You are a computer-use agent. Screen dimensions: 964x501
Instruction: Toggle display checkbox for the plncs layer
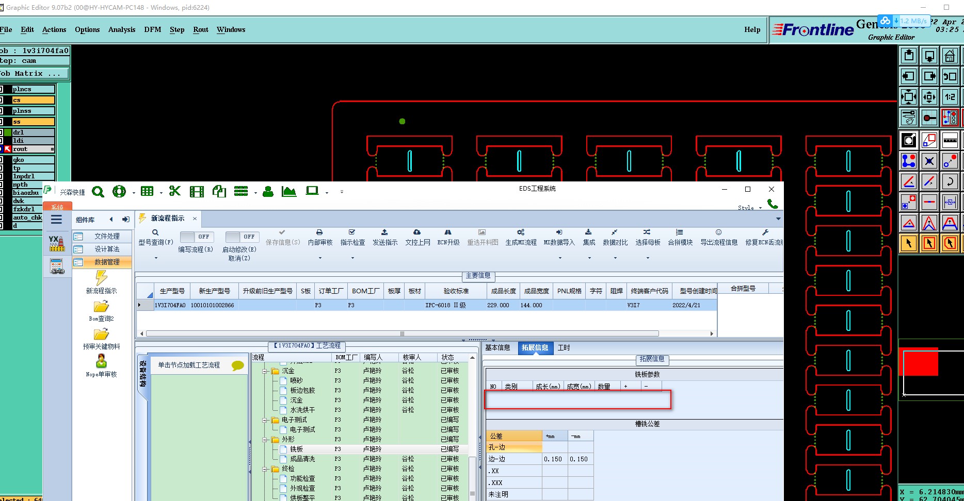pyautogui.click(x=1, y=89)
